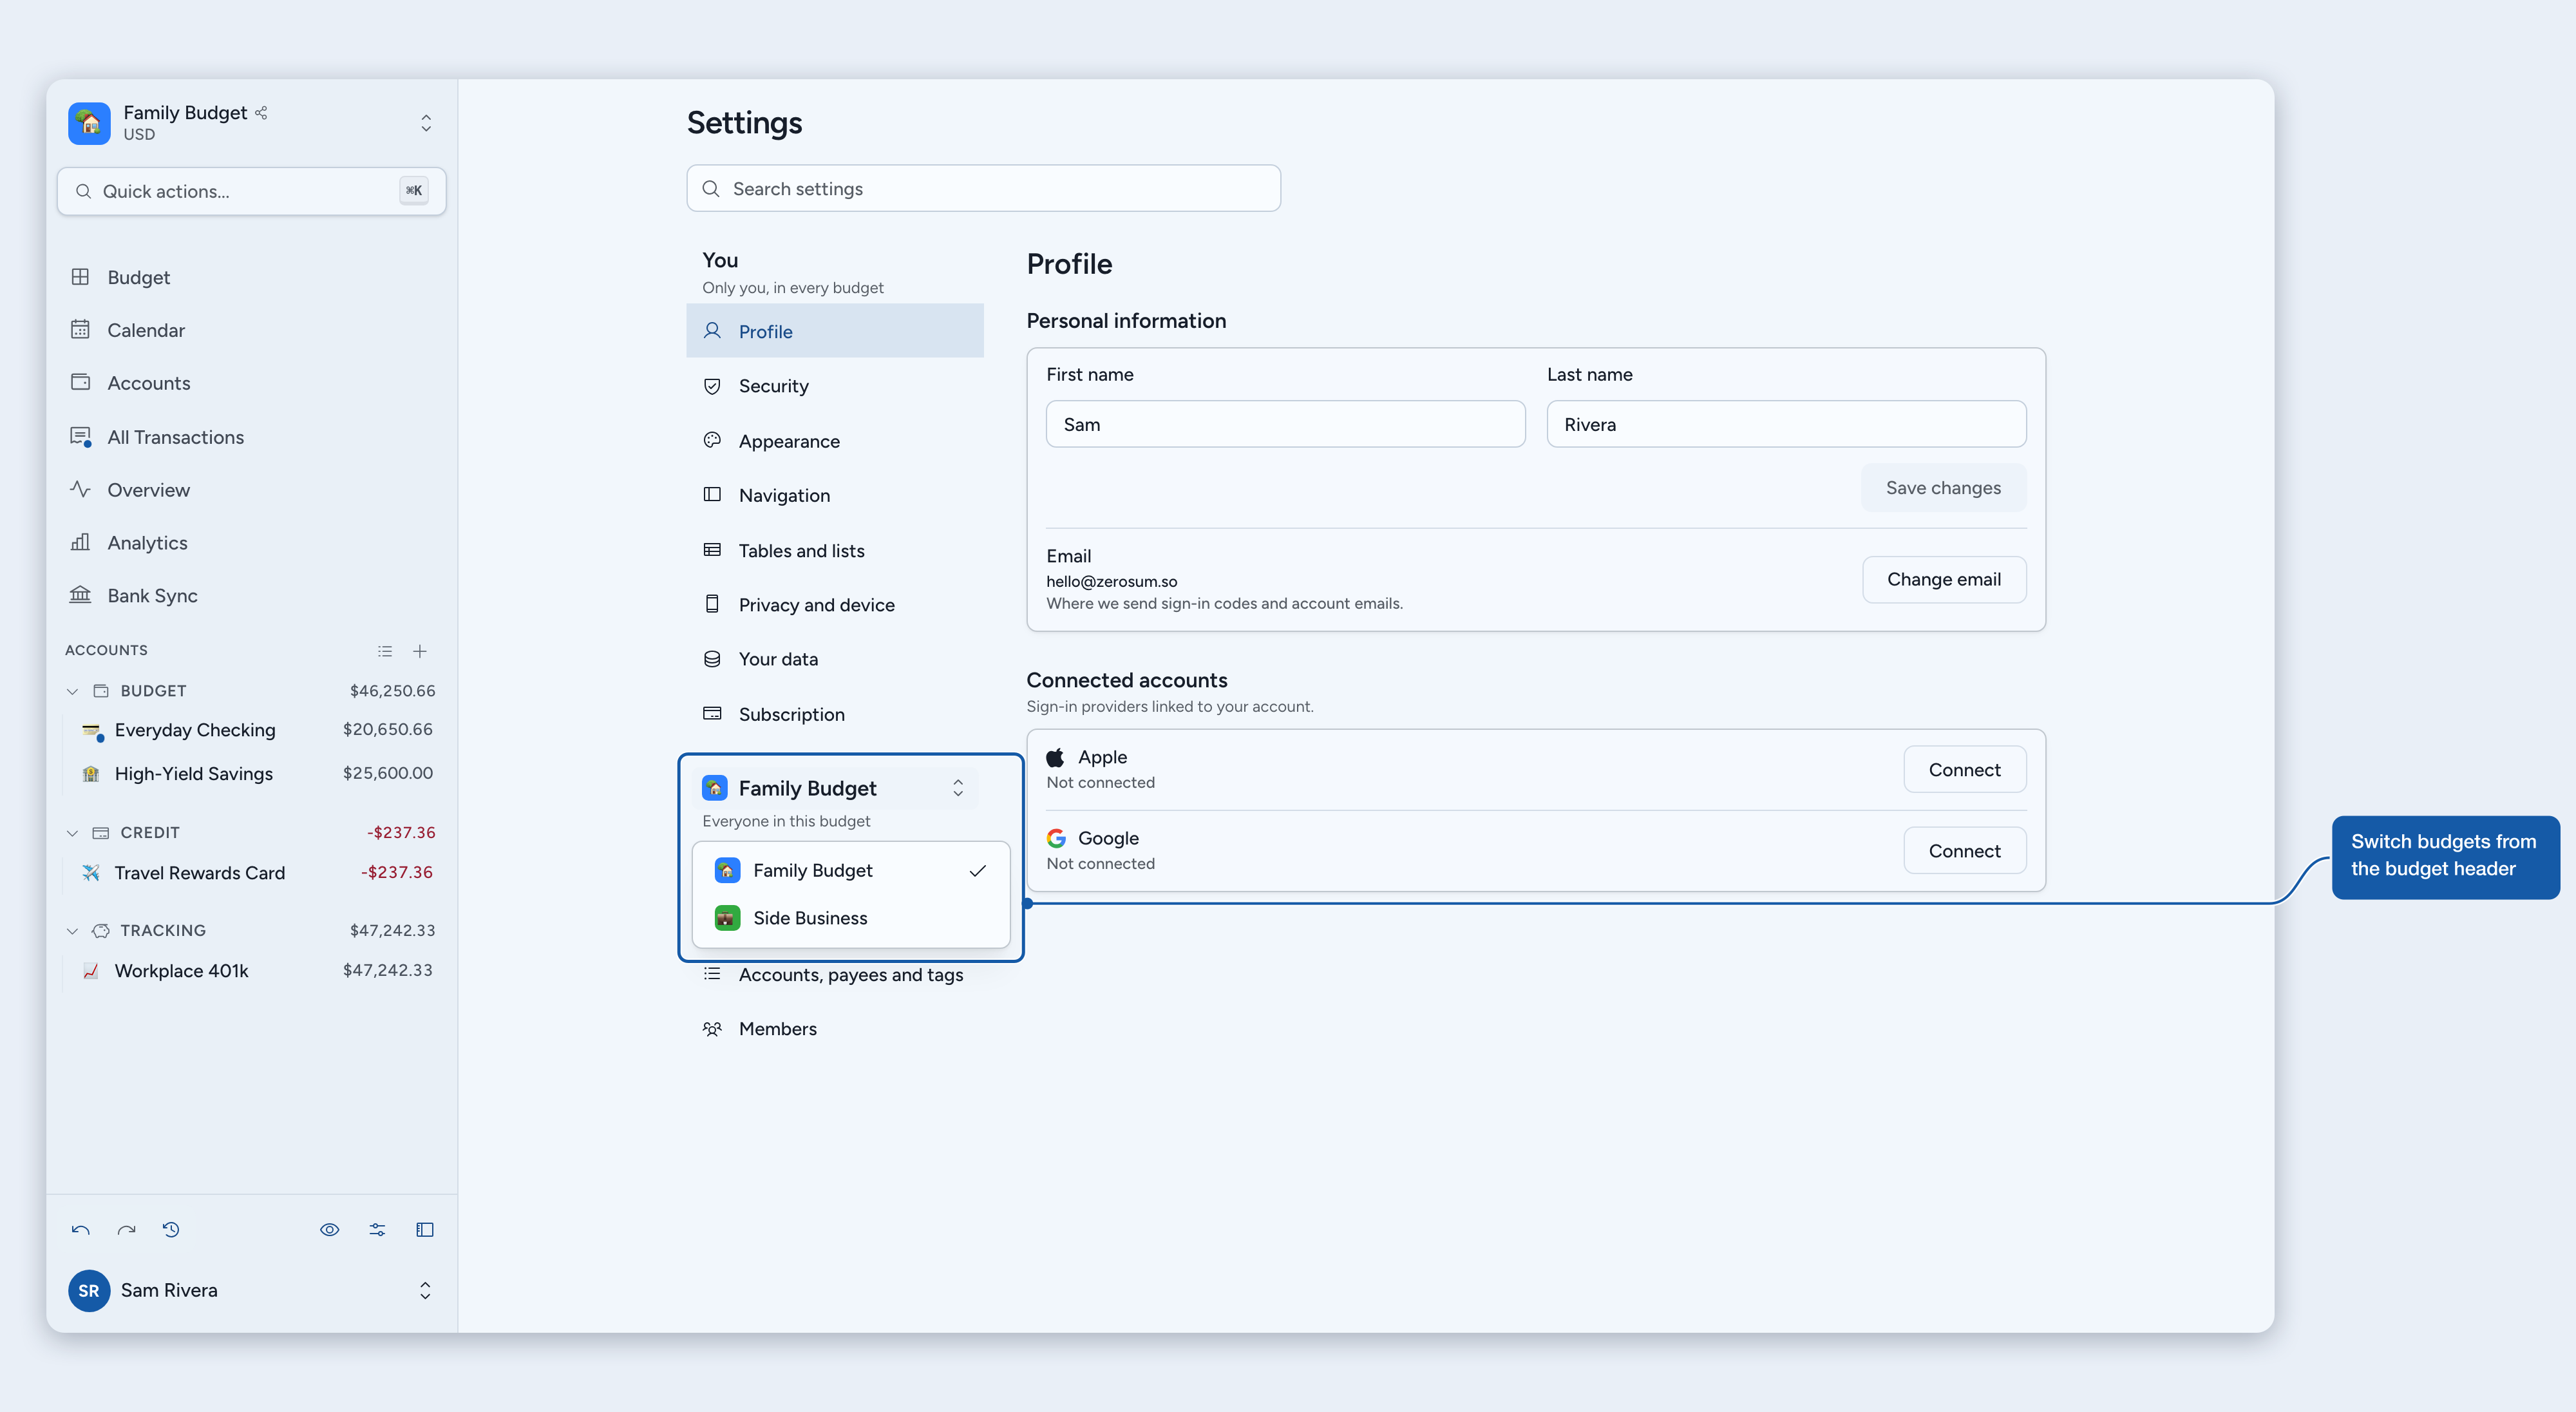Toggle the sidebar panel icon
This screenshot has width=2576, height=1412.
pyautogui.click(x=425, y=1230)
